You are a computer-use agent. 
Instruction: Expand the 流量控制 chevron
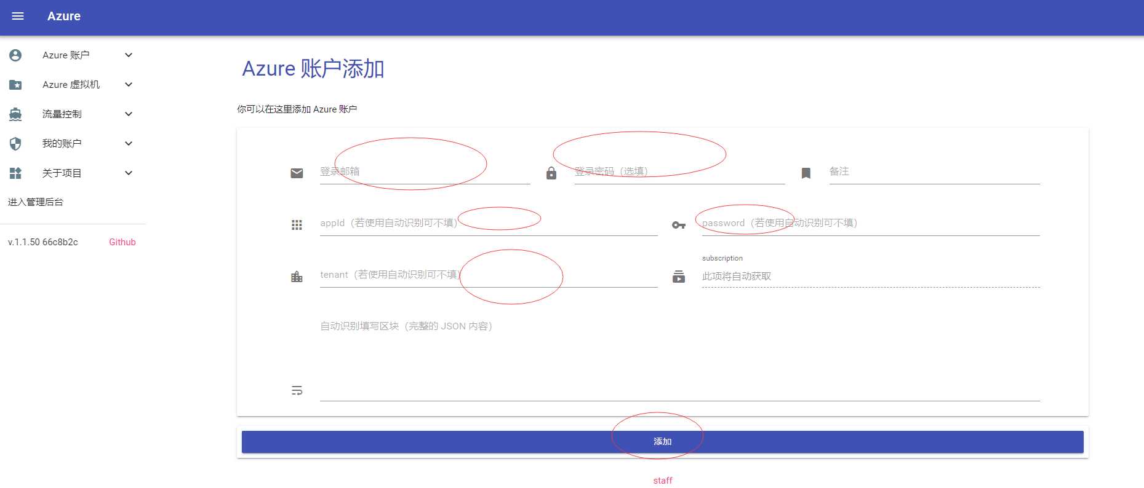129,114
